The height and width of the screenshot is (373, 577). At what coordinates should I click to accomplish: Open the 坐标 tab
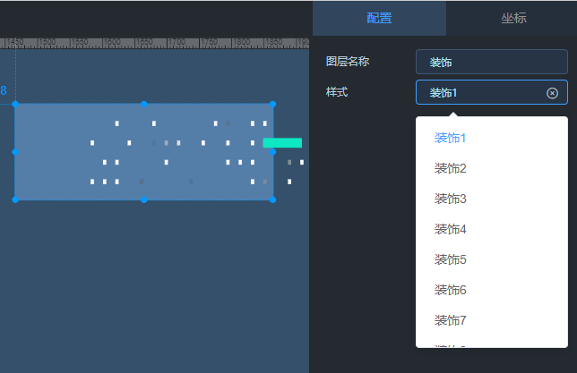(513, 18)
